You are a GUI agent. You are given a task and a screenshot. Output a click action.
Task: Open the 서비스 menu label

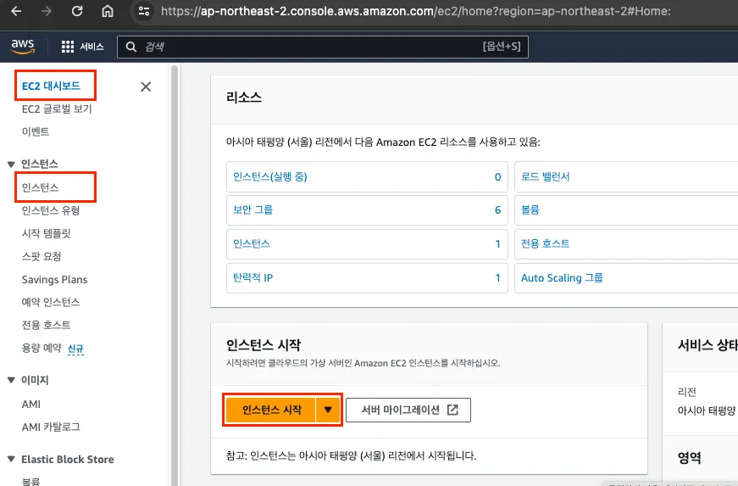click(x=92, y=47)
